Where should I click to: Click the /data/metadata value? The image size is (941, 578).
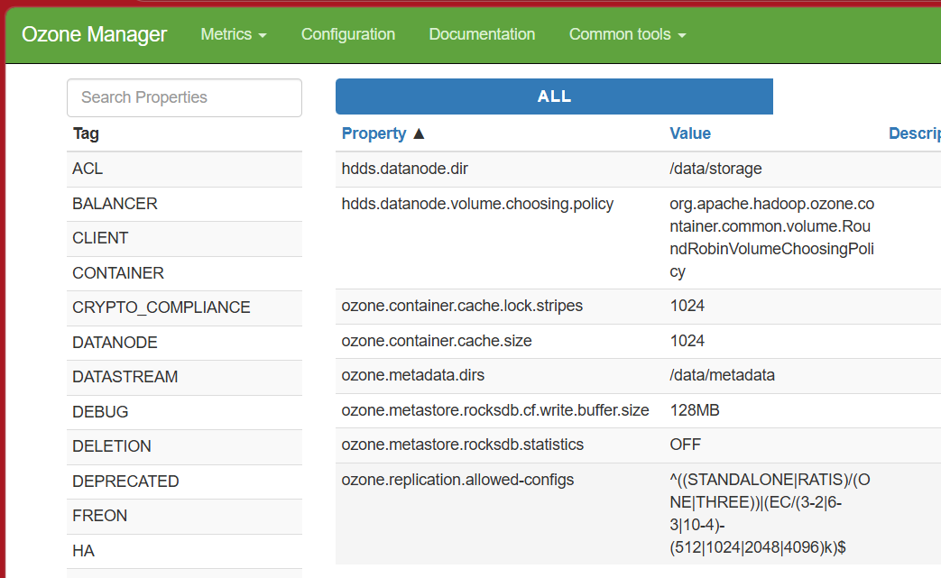(x=722, y=375)
